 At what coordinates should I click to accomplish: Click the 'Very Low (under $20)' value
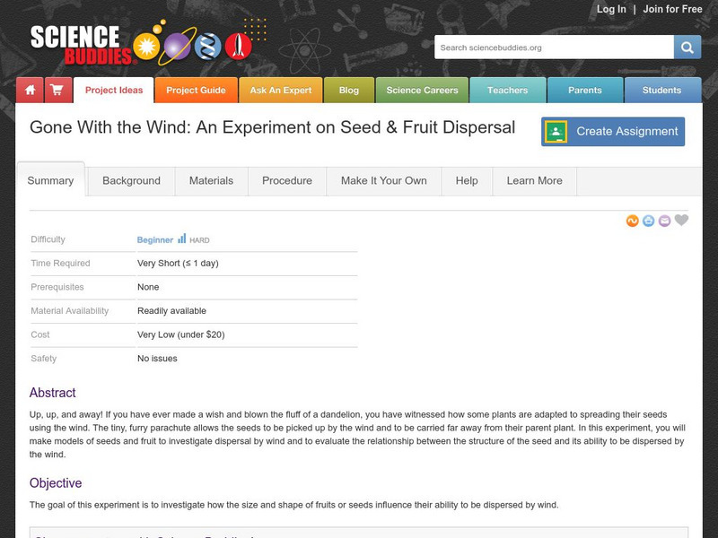[x=181, y=334]
